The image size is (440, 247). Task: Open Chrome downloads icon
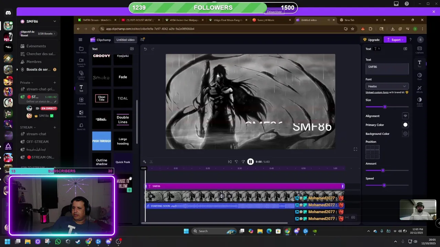(x=393, y=29)
